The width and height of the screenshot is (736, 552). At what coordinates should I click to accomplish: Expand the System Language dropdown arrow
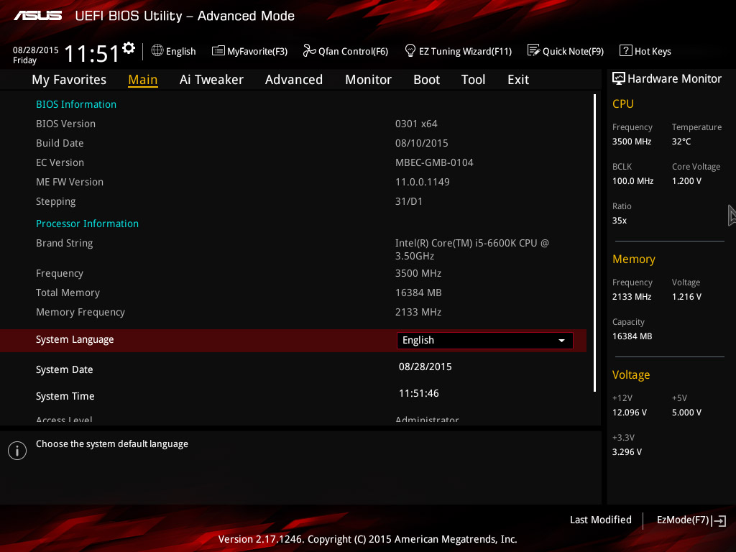(x=561, y=340)
